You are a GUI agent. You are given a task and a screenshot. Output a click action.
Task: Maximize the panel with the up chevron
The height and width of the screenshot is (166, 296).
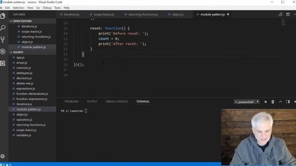click(x=280, y=102)
